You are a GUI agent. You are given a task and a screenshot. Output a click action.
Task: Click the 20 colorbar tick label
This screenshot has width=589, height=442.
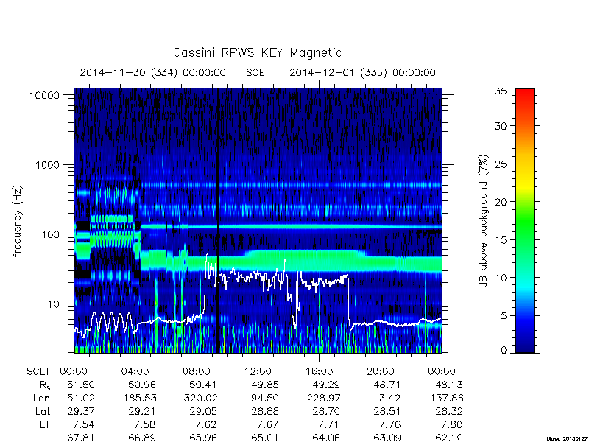pyautogui.click(x=500, y=202)
